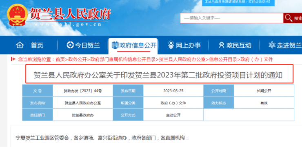Click the red breadcrumb marker icon
This screenshot has height=147, width=302.
(x=13, y=59)
